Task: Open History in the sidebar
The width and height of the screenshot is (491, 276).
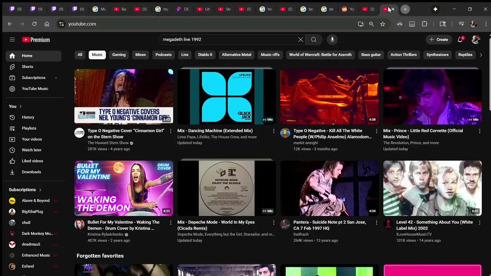Action: tap(33, 117)
